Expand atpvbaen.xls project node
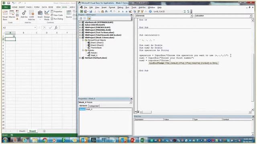This screenshot has height=144, width=257. pyautogui.click(x=80, y=22)
